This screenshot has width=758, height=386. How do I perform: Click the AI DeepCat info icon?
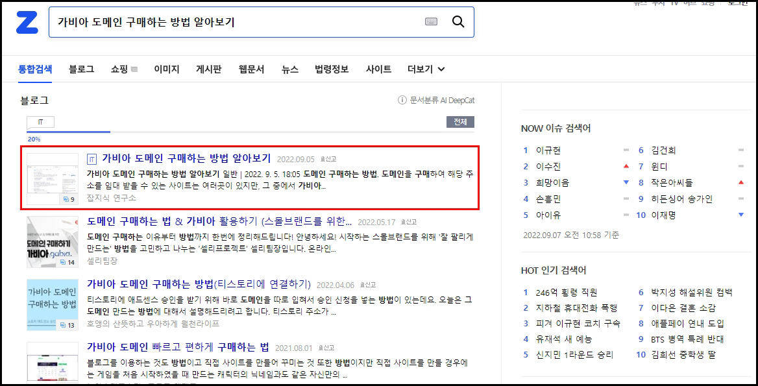click(401, 100)
